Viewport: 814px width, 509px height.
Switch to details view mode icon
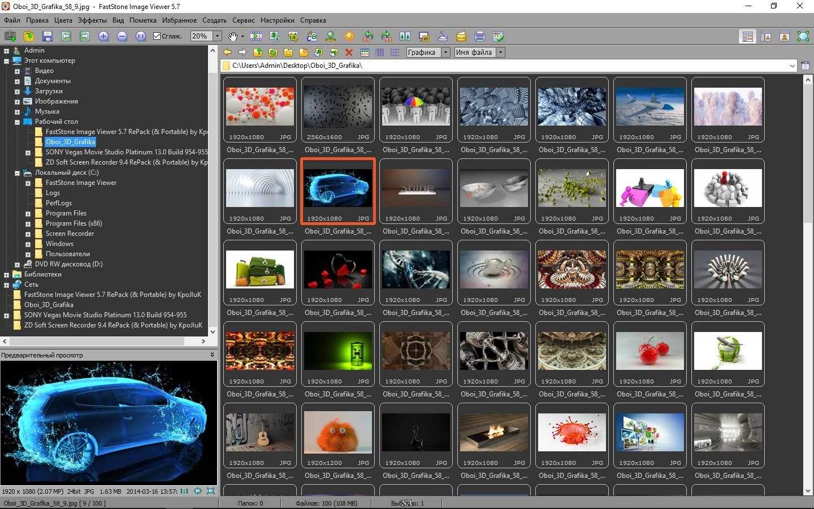380,53
